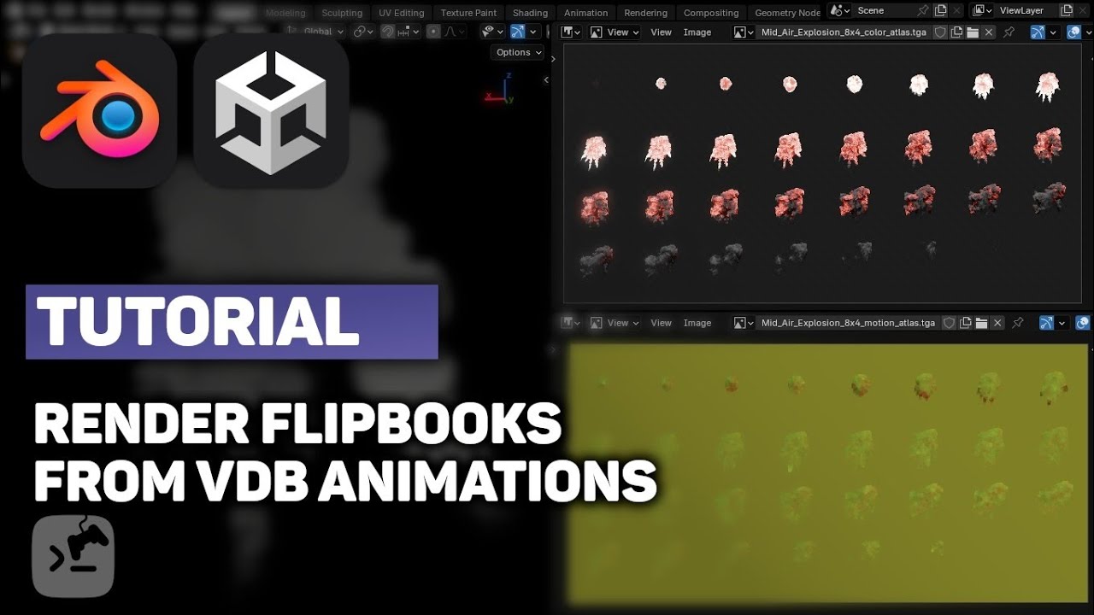Click Mid_Air_Explosion_8x4_color_atlas.tga name field
The image size is (1094, 615).
(844, 32)
